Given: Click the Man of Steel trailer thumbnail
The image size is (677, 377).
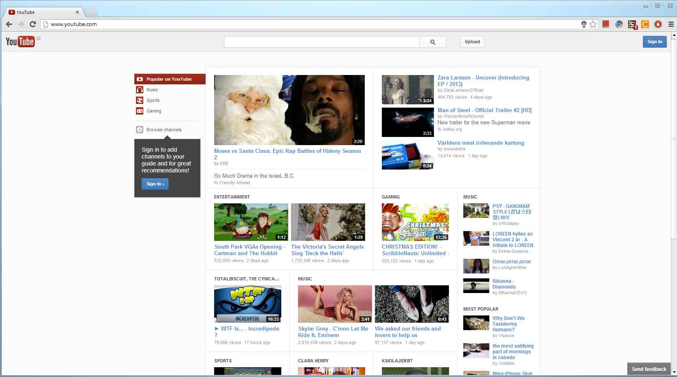Looking at the screenshot, I should pos(408,122).
